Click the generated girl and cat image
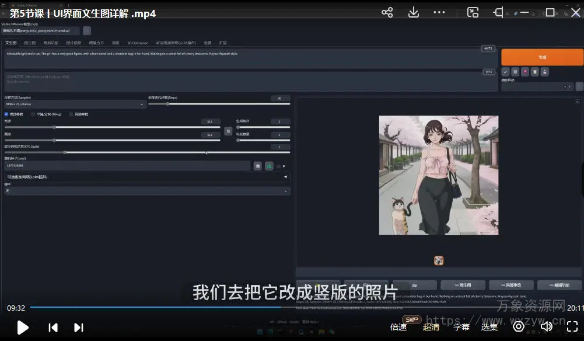Image resolution: width=584 pixels, height=341 pixels. click(x=439, y=175)
